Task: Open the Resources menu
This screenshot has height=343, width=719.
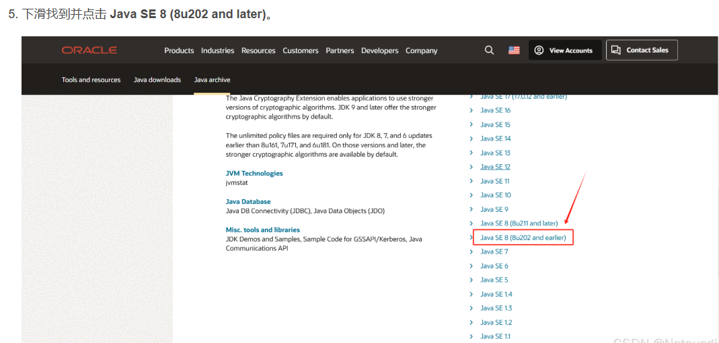Action: [259, 50]
